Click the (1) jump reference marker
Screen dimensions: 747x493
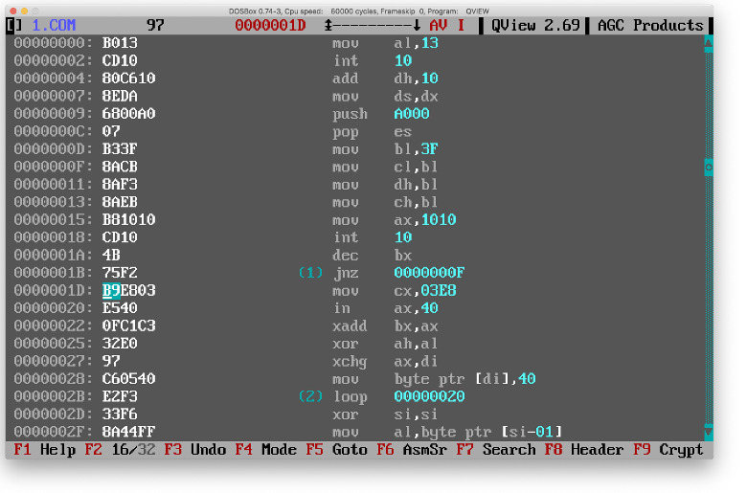(x=310, y=273)
